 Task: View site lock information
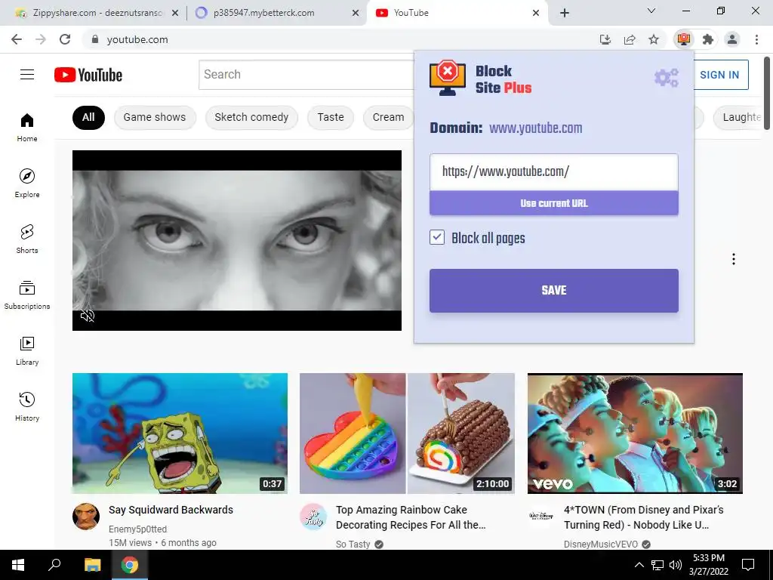tap(95, 39)
